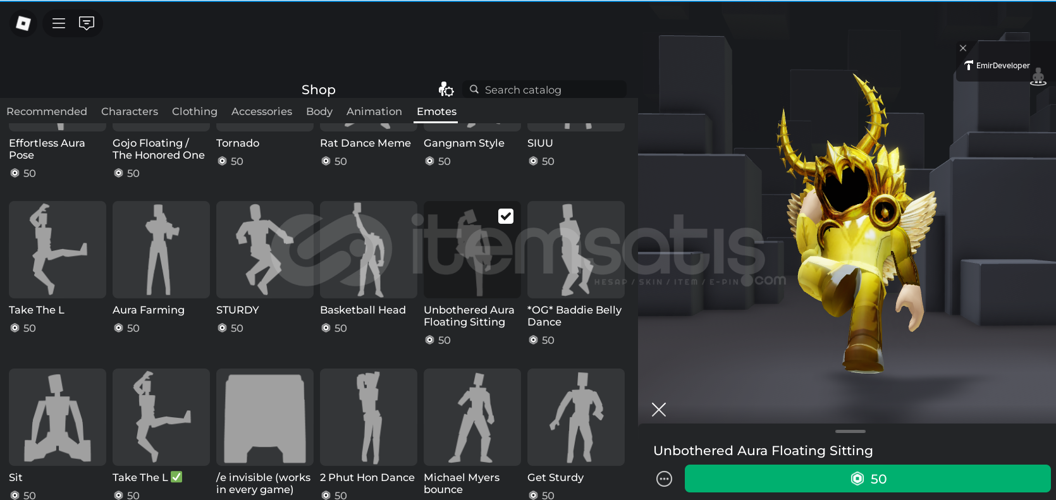This screenshot has height=500, width=1056.
Task: Select the Basketball Head emote thumbnail
Action: coord(369,250)
